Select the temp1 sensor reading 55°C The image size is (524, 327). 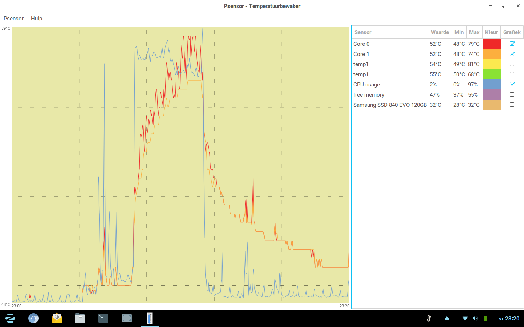(437, 74)
